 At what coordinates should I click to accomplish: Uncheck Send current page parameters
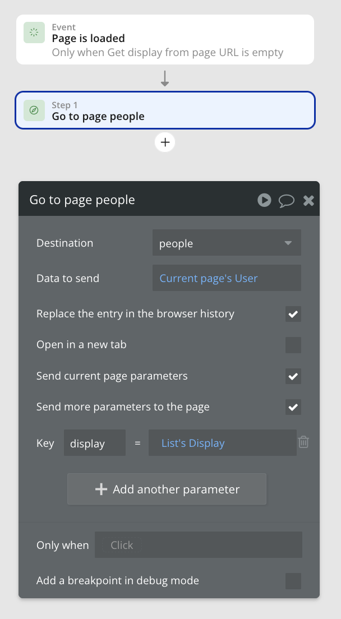click(293, 376)
